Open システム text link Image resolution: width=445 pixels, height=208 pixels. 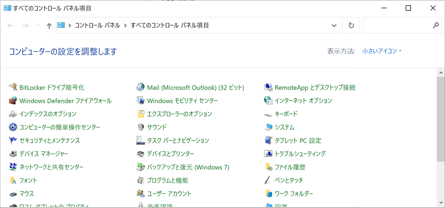pyautogui.click(x=284, y=127)
